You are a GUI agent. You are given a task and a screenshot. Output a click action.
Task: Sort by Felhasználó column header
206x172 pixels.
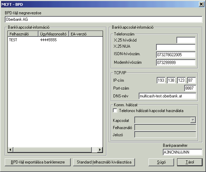[23, 34]
